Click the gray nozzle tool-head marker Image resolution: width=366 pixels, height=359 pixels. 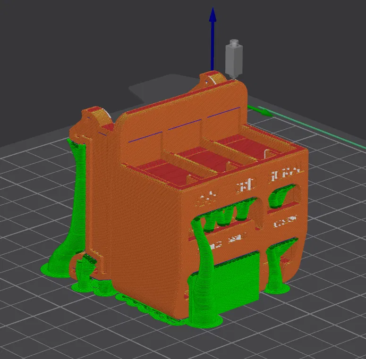[234, 60]
